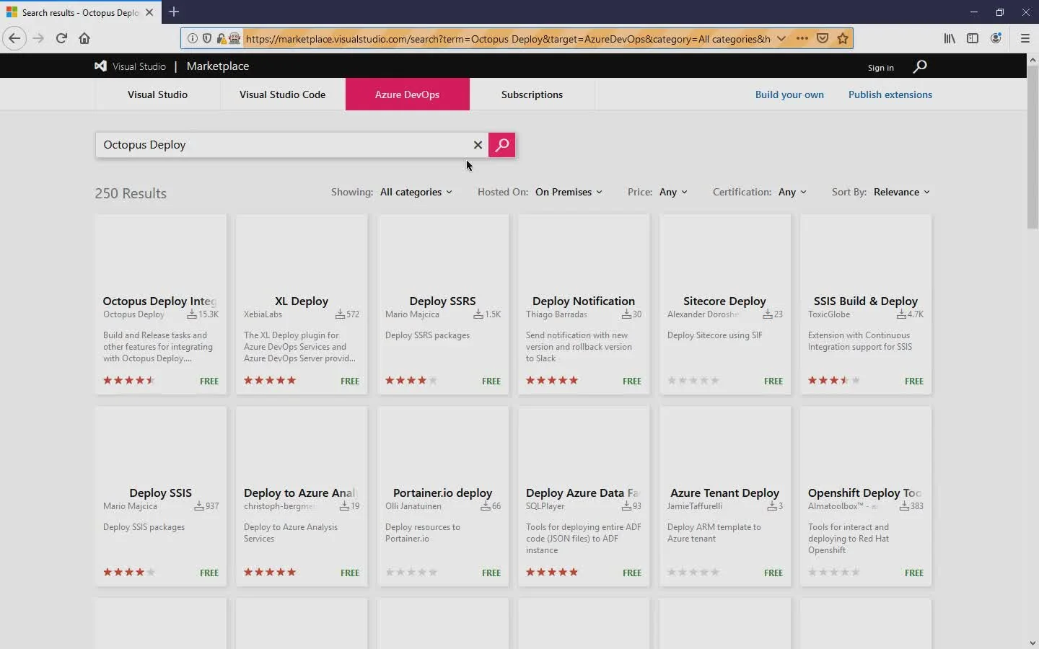1039x649 pixels.
Task: Select the Search results browser tab
Action: [79, 12]
